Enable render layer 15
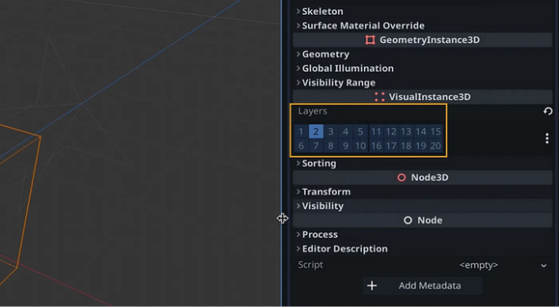The width and height of the screenshot is (559, 307). [436, 131]
